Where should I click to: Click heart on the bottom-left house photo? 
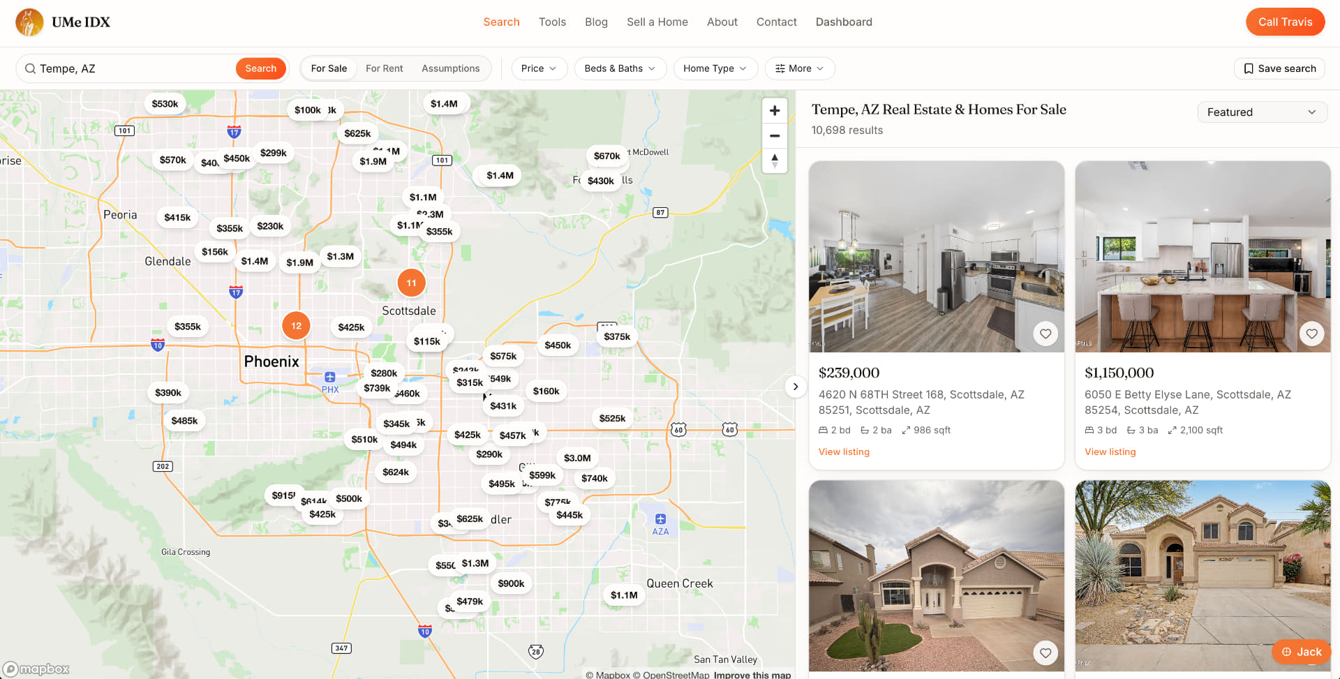1045,652
